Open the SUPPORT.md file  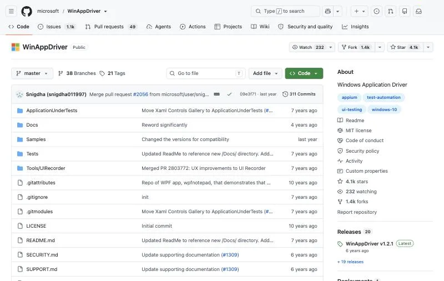42,269
